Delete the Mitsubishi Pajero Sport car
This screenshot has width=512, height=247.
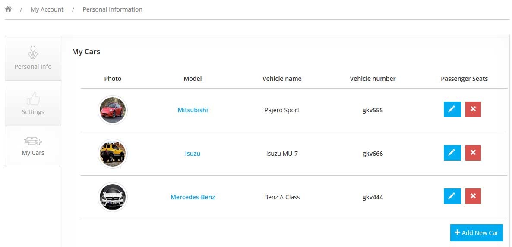point(473,109)
